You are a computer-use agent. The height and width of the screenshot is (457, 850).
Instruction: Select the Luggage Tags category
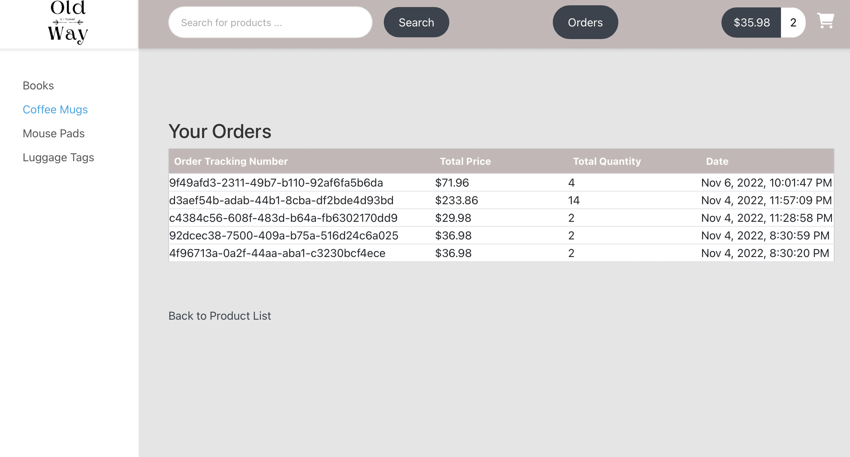[58, 157]
